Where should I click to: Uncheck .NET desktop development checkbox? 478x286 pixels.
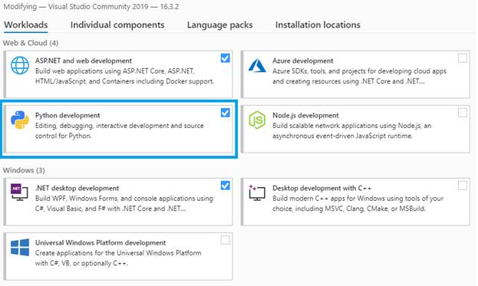(226, 186)
